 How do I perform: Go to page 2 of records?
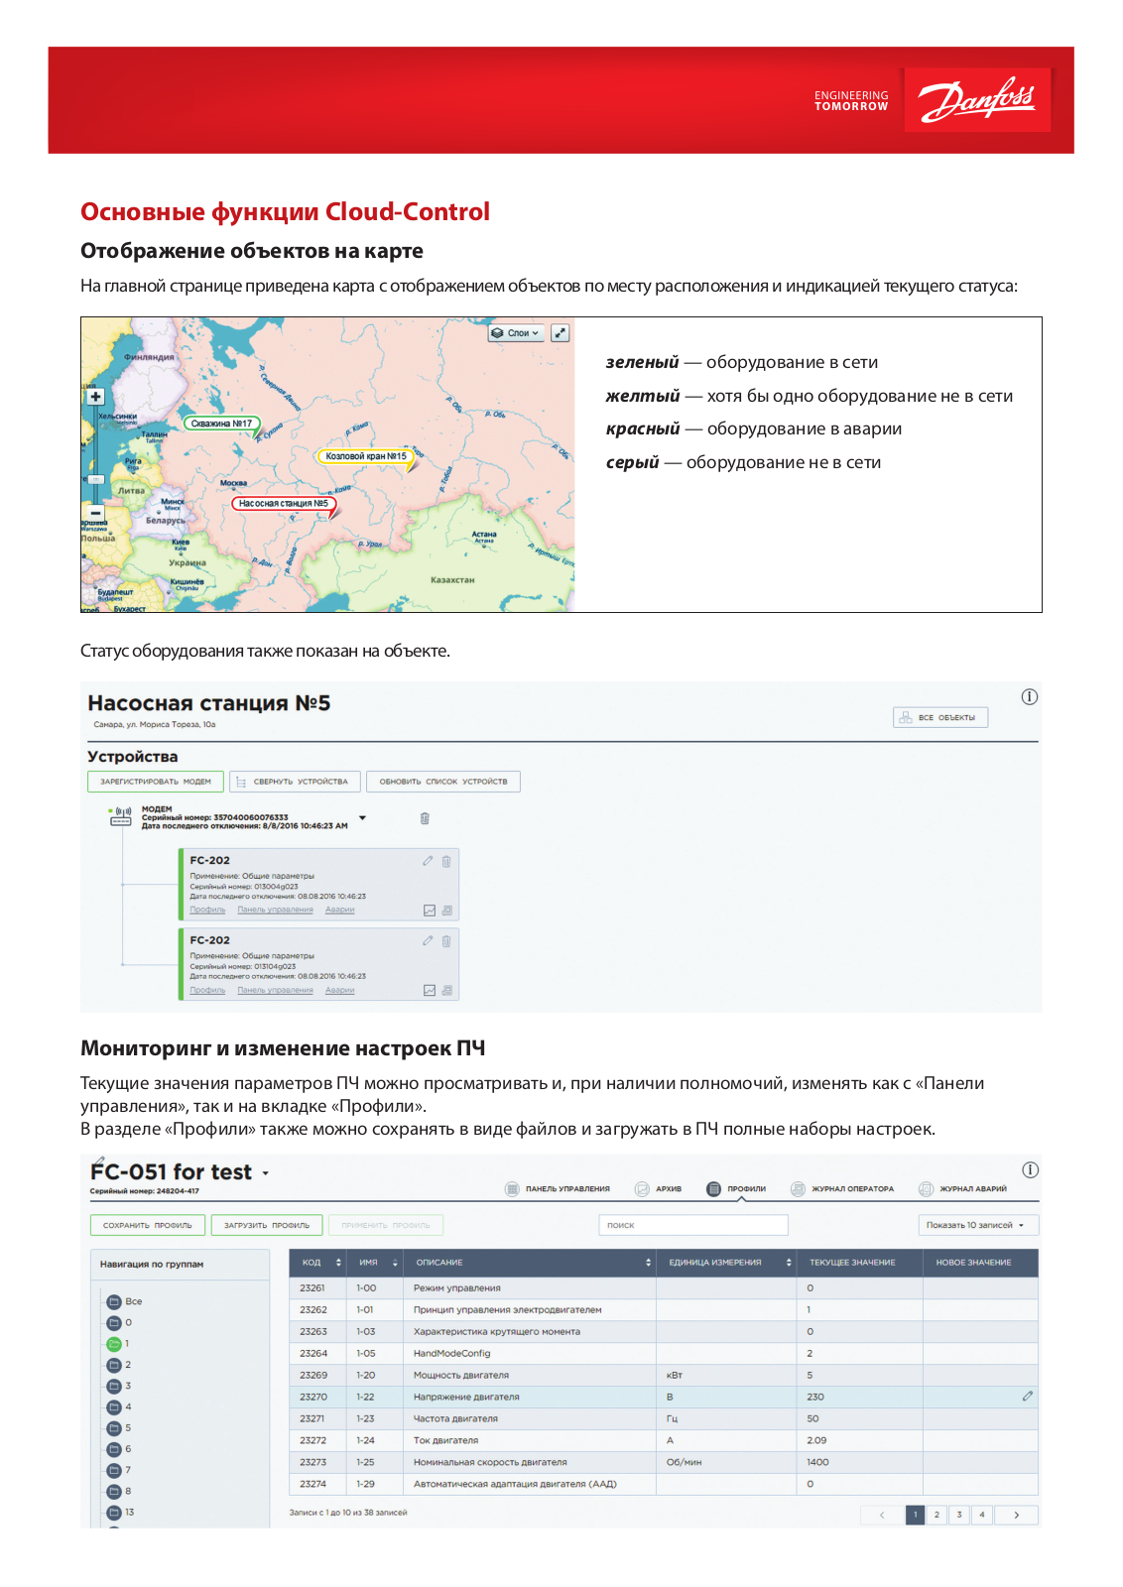click(936, 1515)
